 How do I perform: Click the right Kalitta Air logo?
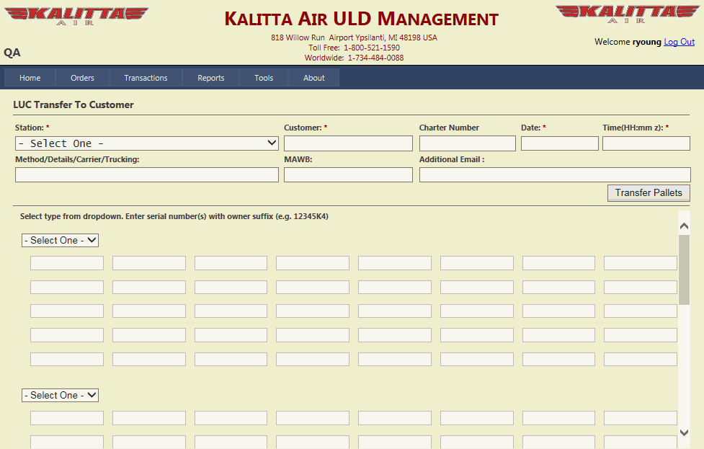[x=626, y=14]
